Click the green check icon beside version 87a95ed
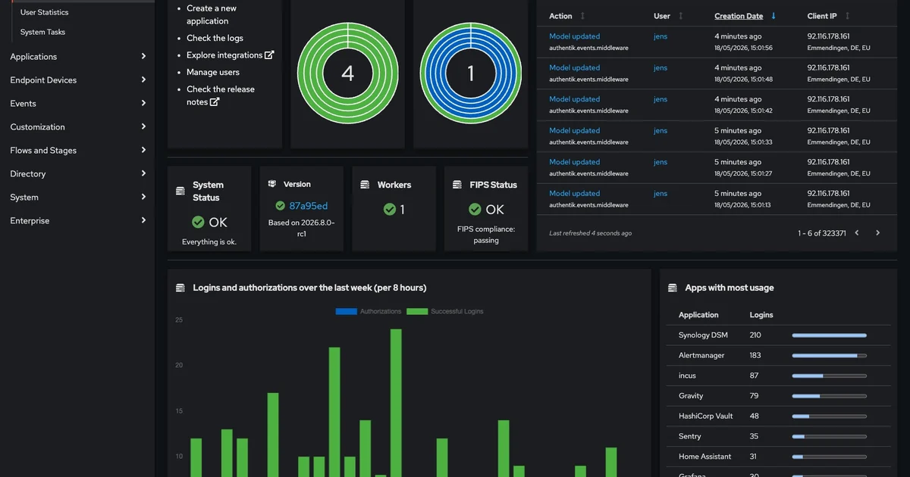Viewport: 910px width, 477px height. pos(281,206)
